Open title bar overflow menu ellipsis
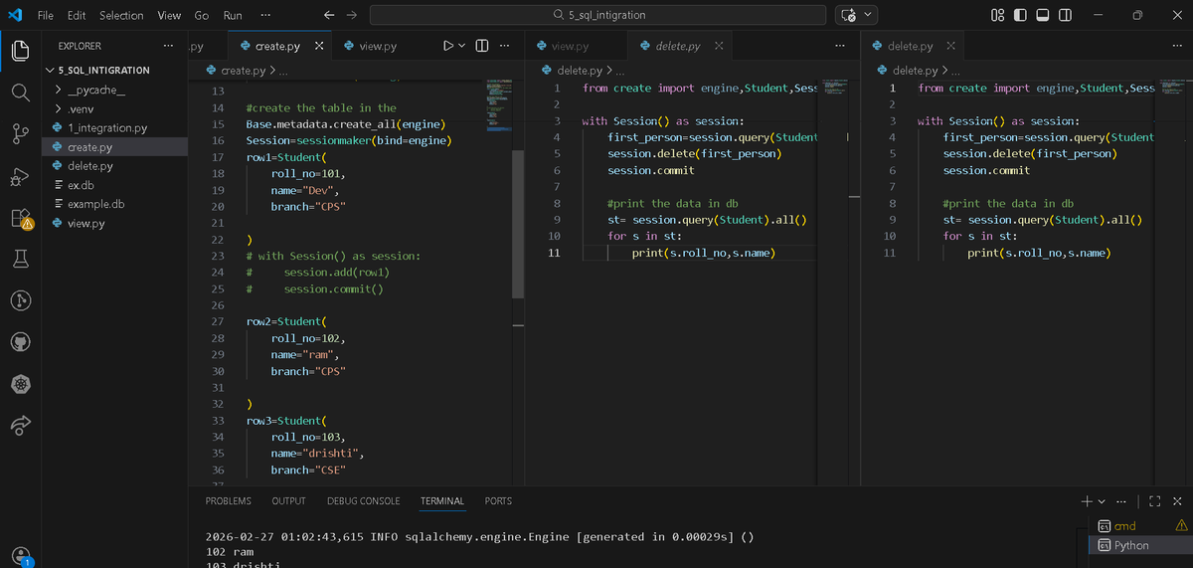 pyautogui.click(x=265, y=15)
